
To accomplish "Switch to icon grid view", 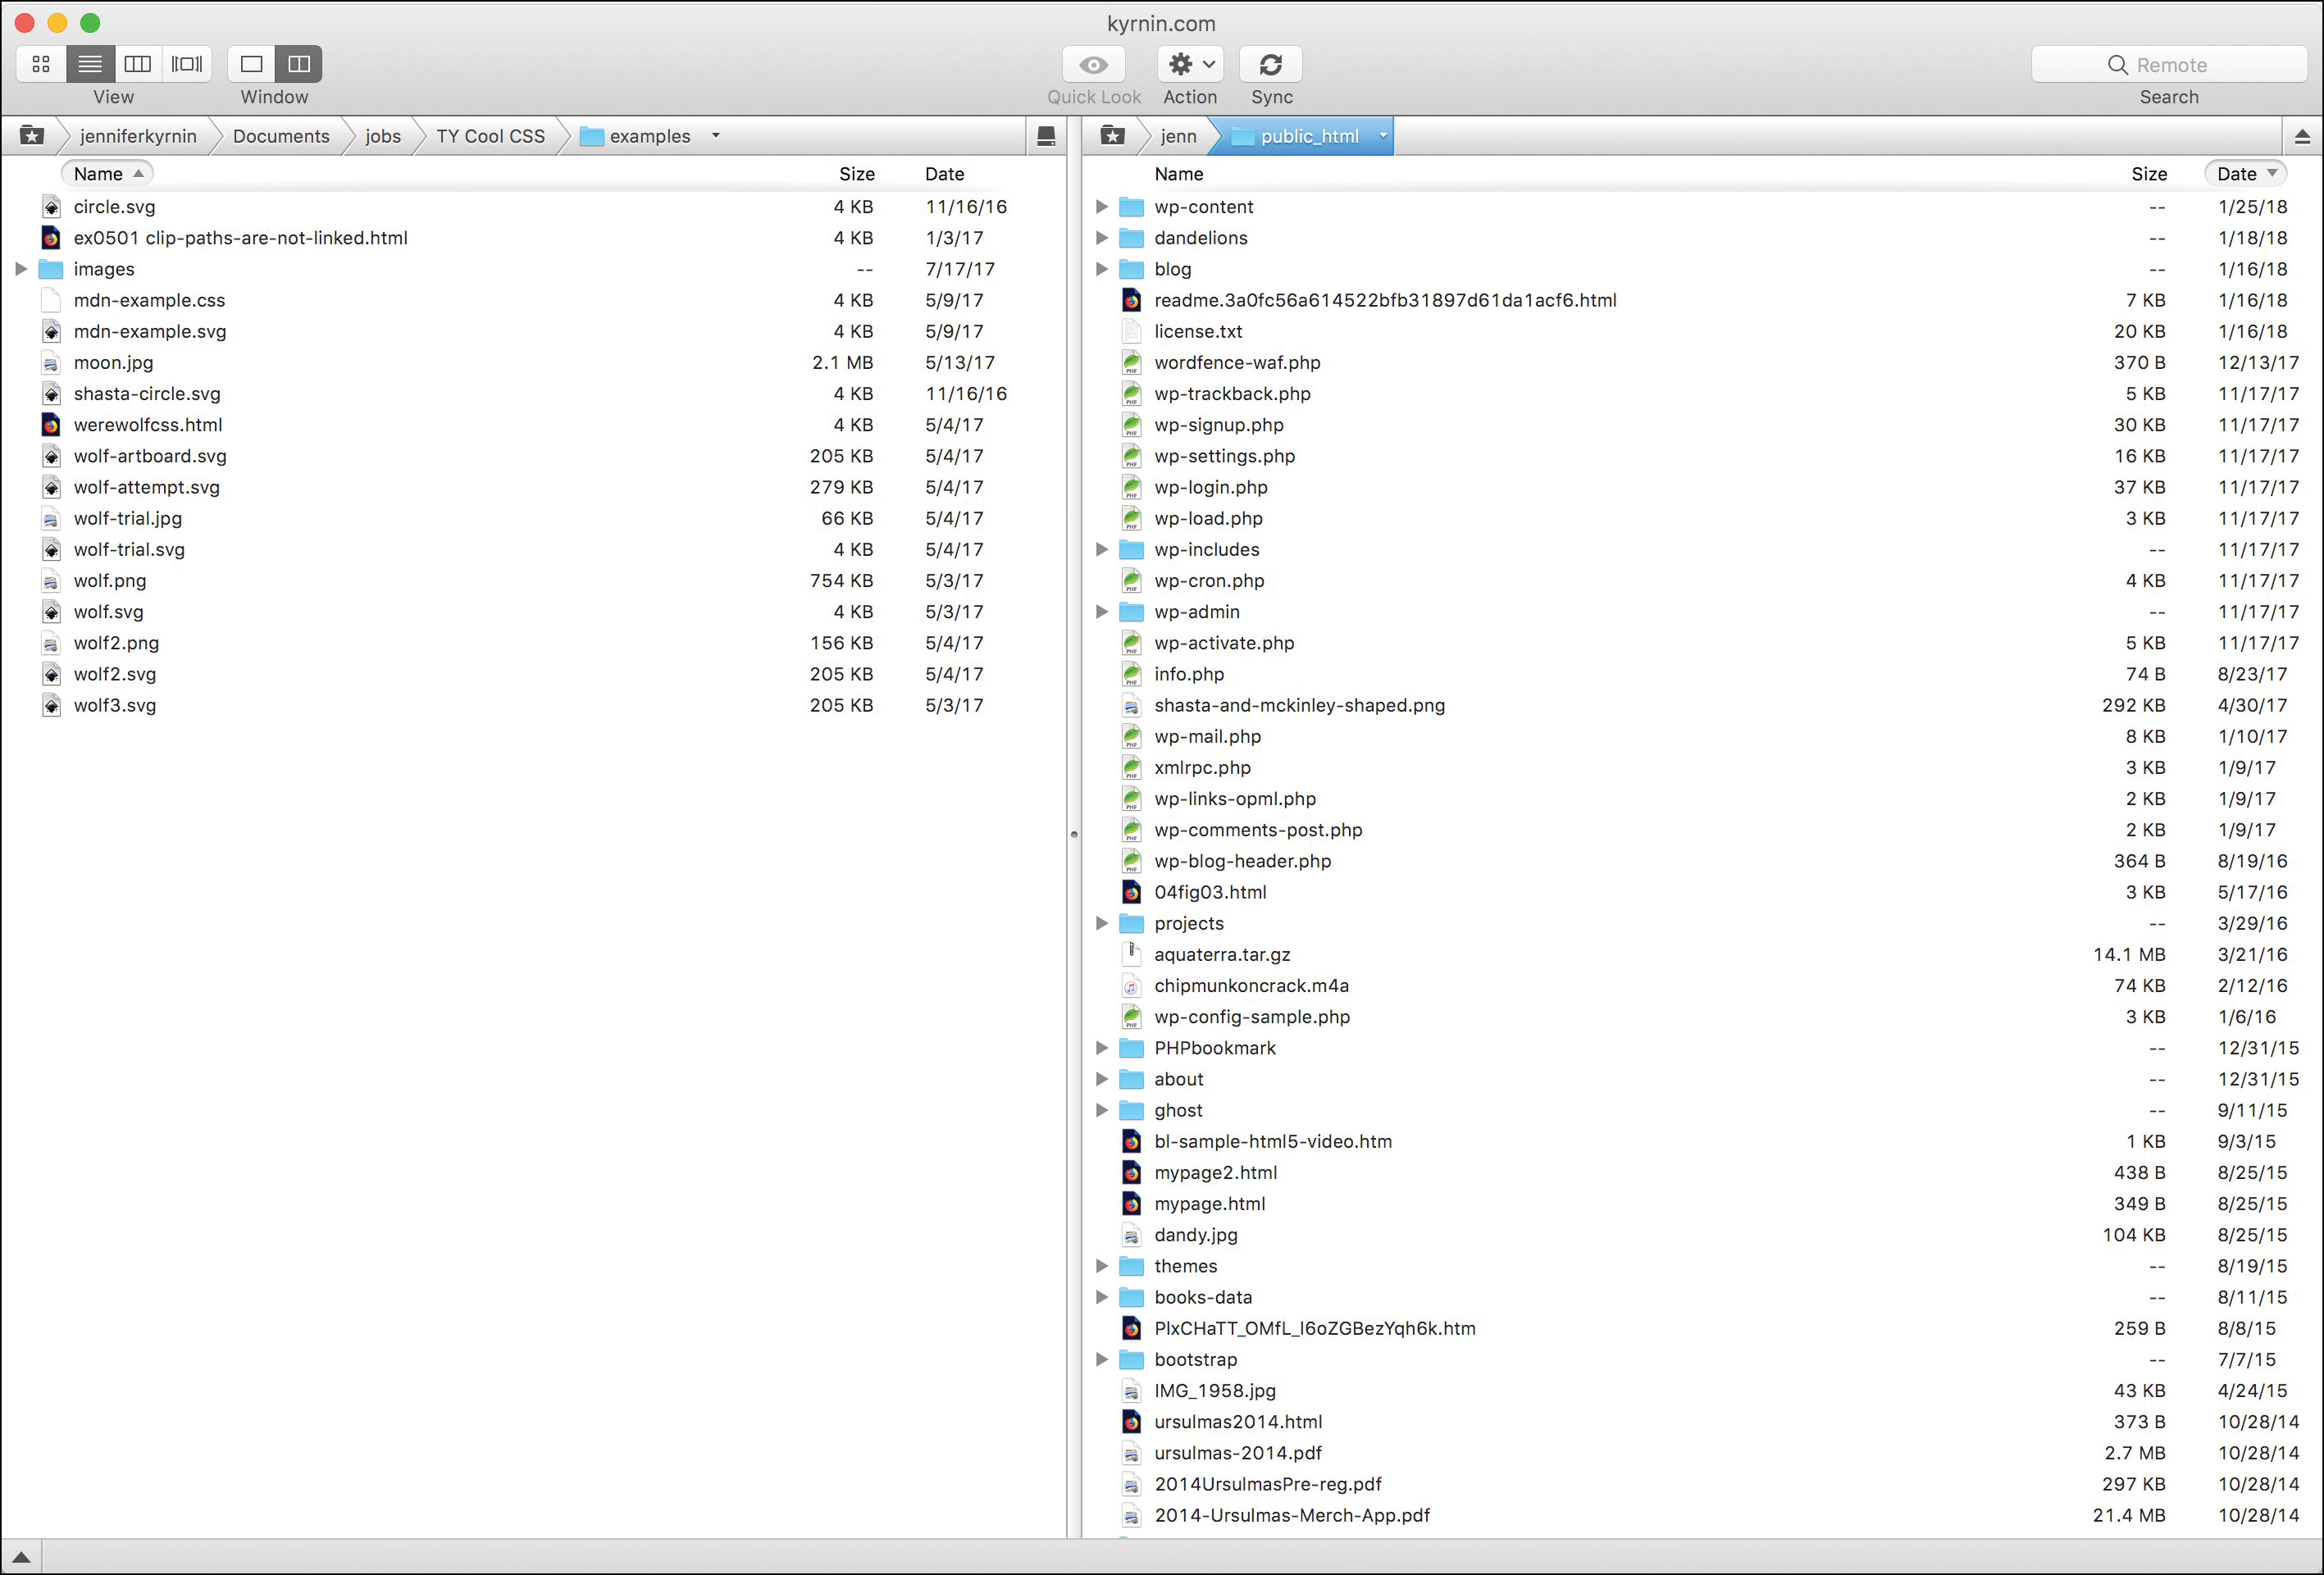I will point(40,63).
